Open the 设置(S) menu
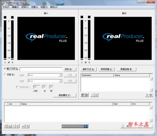Viewport: 157px width, 136px height. click(x=34, y=7)
